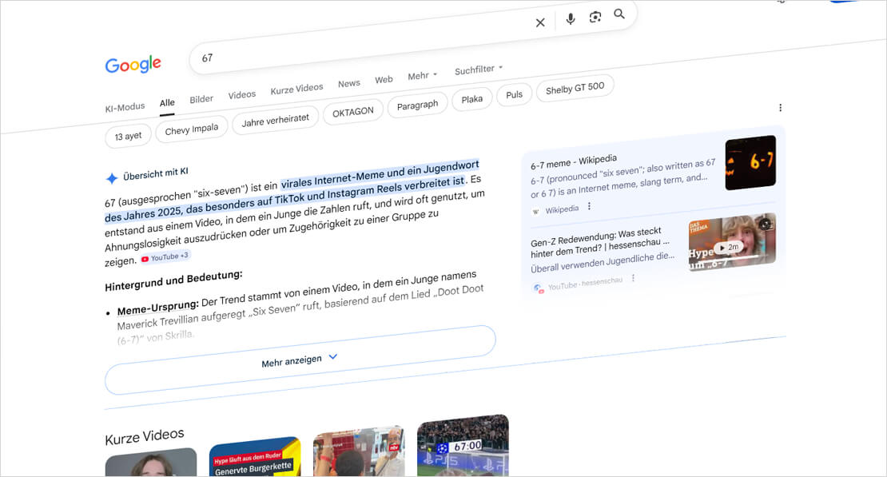Click the Google logo
This screenshot has height=477, width=887.
coord(133,65)
